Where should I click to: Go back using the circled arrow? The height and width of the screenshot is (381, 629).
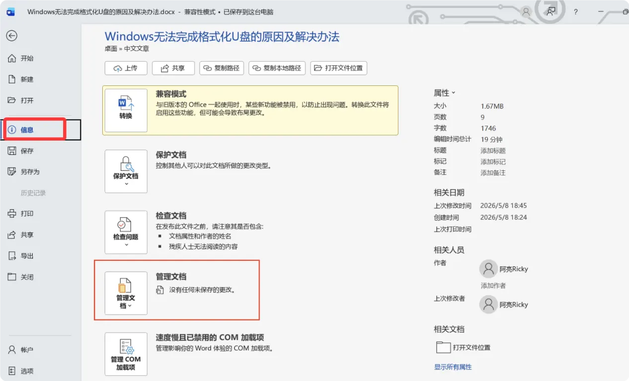(x=11, y=36)
